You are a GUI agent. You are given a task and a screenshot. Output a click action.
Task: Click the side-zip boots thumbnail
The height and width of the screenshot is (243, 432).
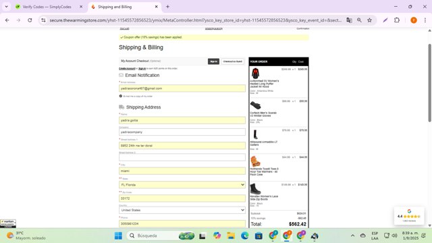(x=255, y=189)
